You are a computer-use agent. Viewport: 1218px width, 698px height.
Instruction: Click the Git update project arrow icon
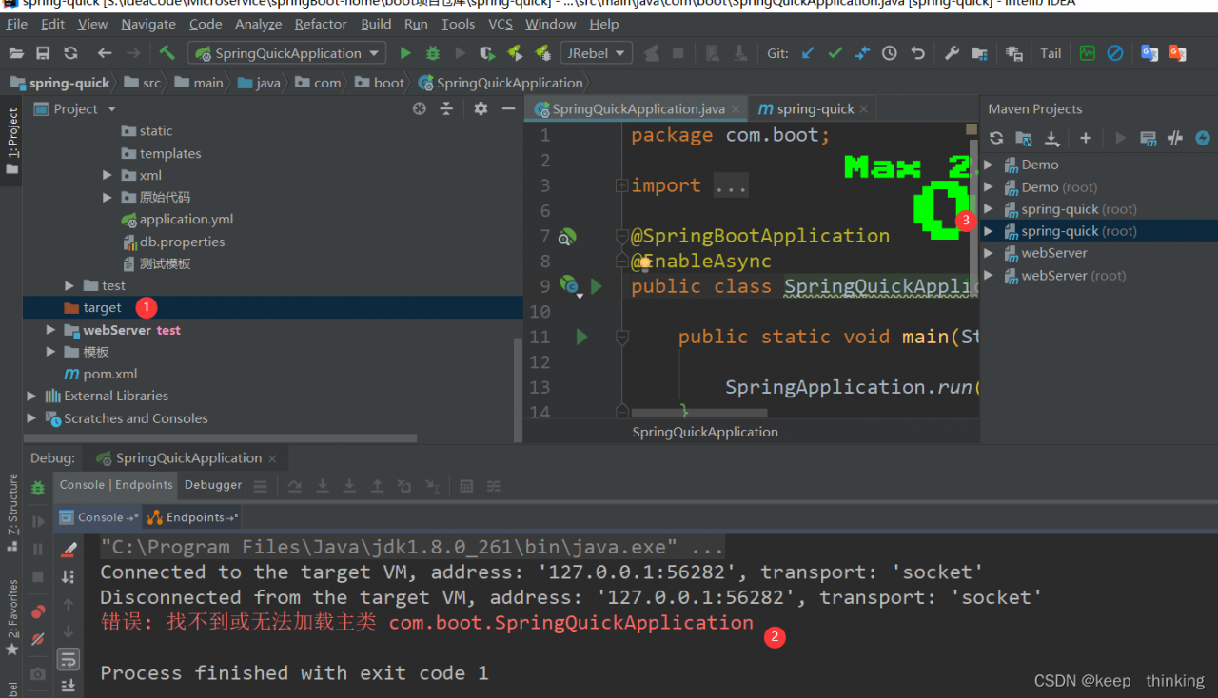(x=808, y=53)
